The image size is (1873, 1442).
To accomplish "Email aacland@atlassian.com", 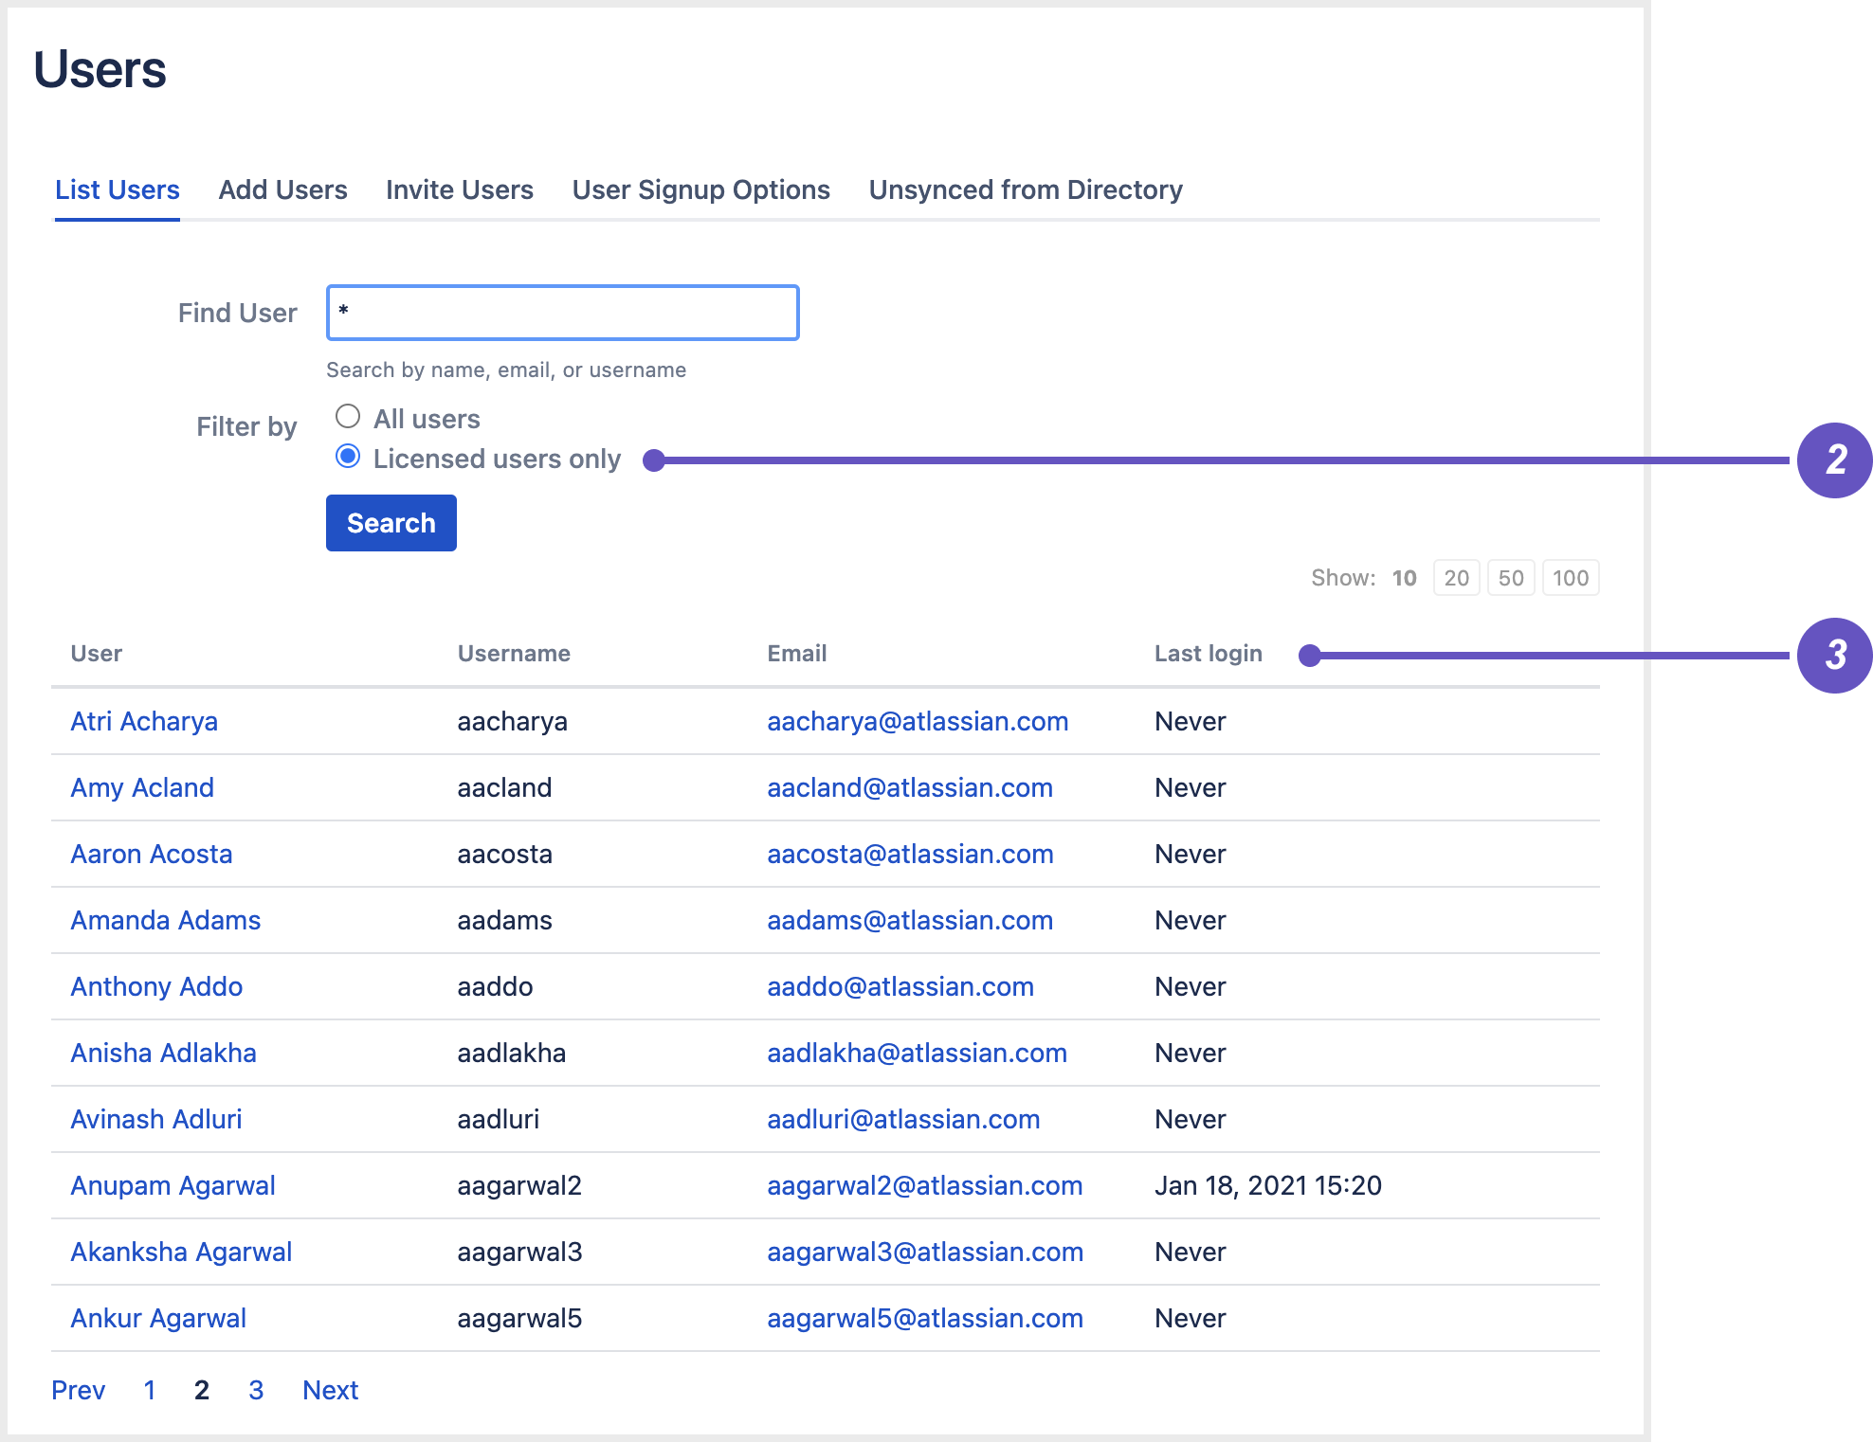I will pyautogui.click(x=910, y=787).
